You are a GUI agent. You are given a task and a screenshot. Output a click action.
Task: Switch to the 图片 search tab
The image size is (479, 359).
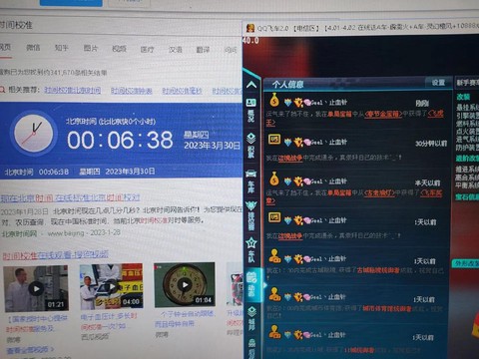91,48
